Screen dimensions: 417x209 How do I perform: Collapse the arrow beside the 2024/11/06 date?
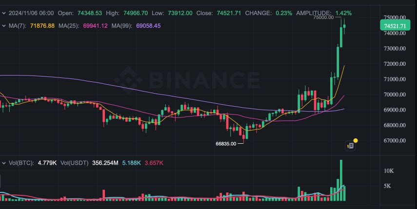(4, 13)
